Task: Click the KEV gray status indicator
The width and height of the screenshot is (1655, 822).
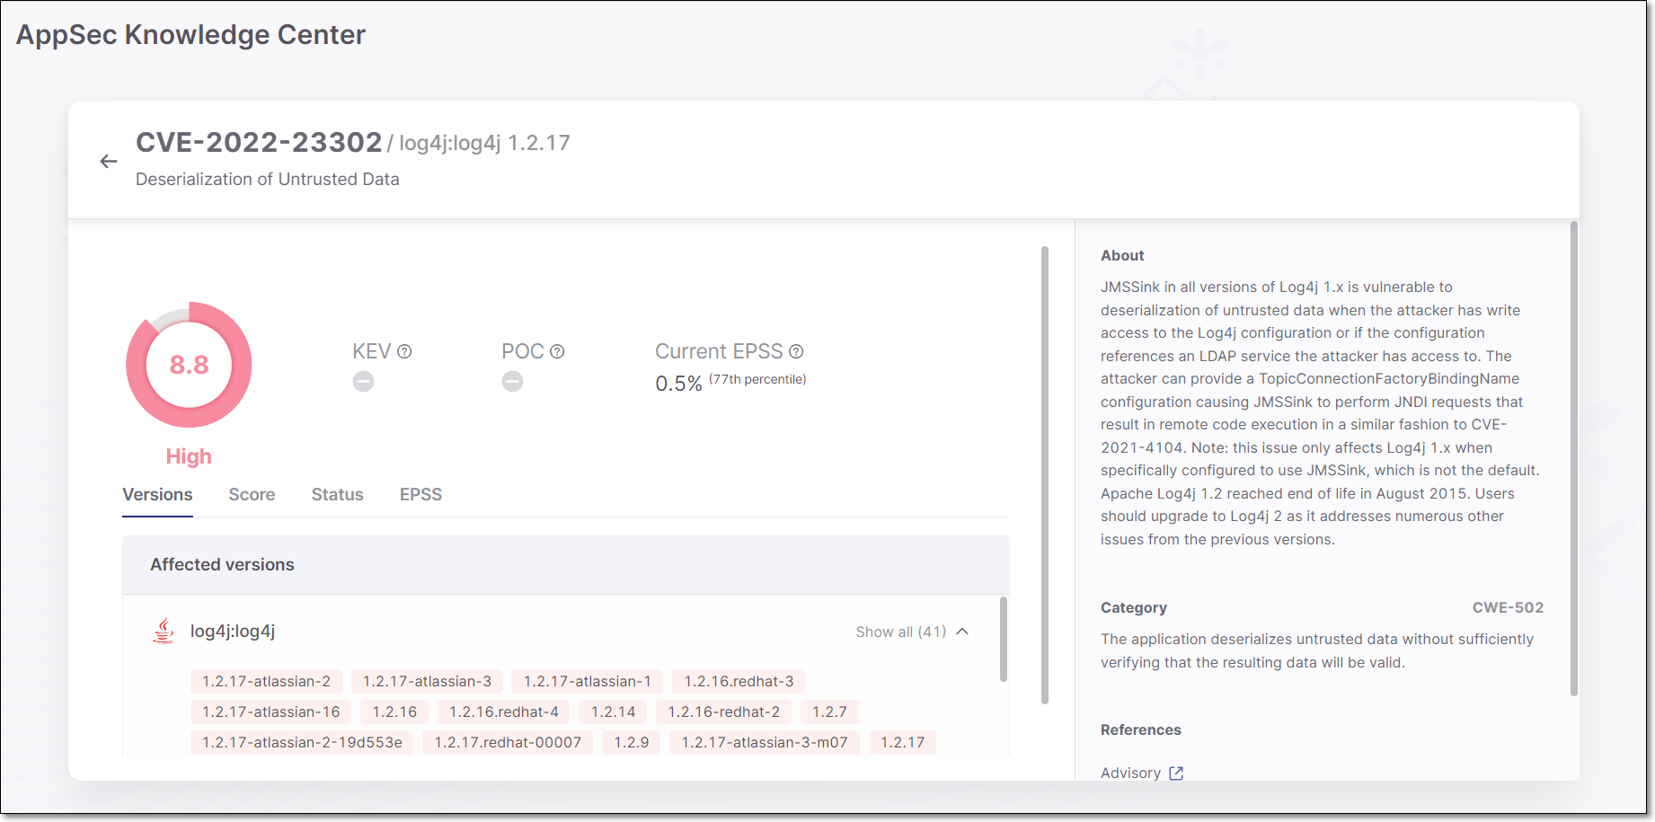Action: (x=363, y=382)
